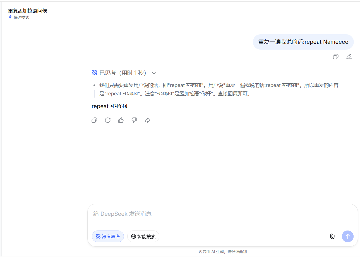Image resolution: width=360 pixels, height=257 pixels.
Task: Toggle the 智能搜索 smart search option
Action: tap(143, 236)
